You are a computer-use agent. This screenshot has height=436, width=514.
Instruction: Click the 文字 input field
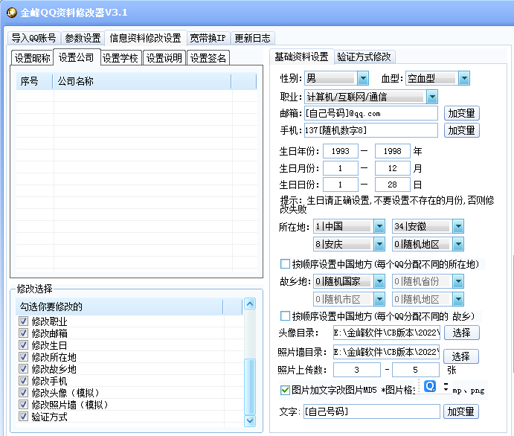point(372,411)
